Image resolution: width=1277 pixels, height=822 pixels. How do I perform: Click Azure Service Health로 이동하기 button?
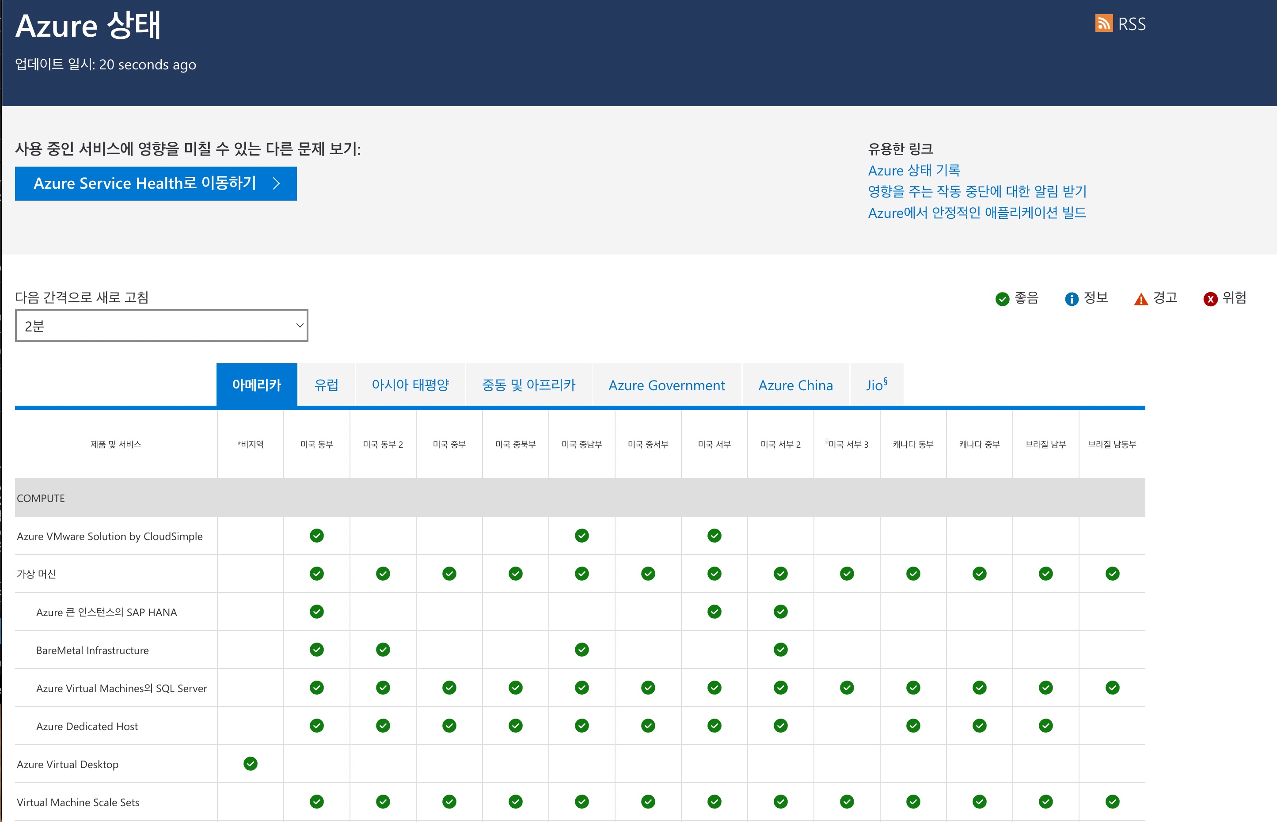click(x=156, y=183)
